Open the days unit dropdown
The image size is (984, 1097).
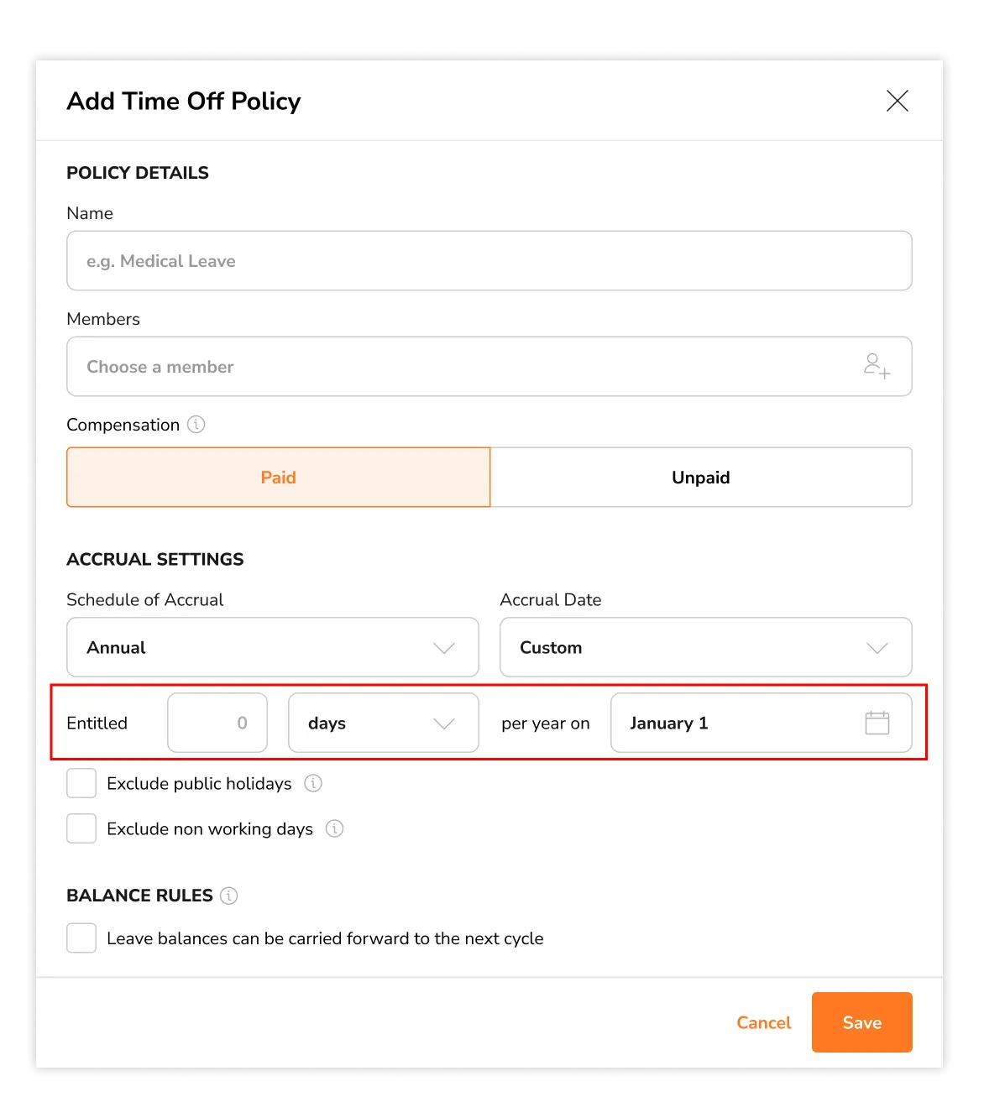click(x=383, y=723)
